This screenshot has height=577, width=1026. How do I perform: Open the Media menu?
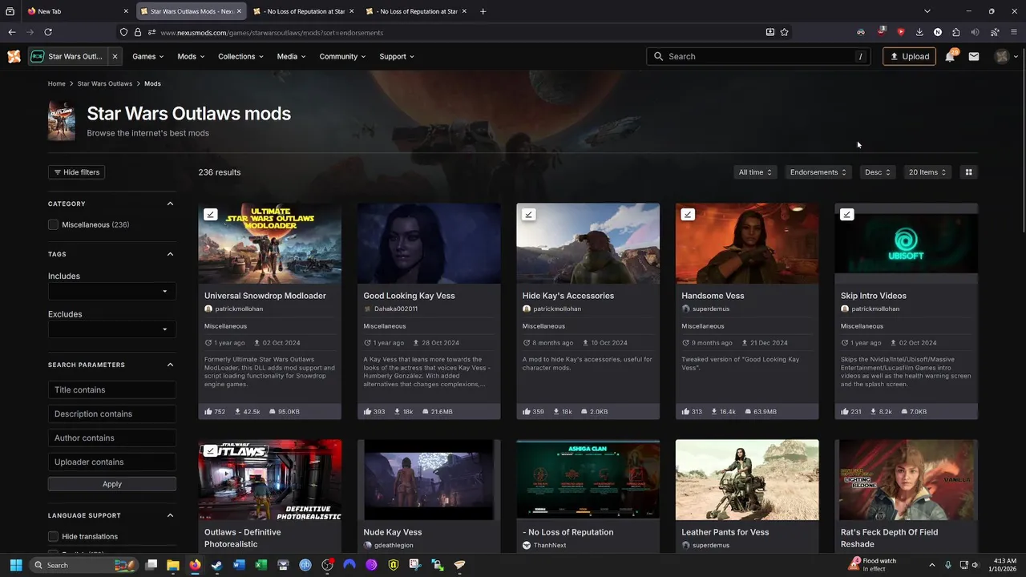291,56
